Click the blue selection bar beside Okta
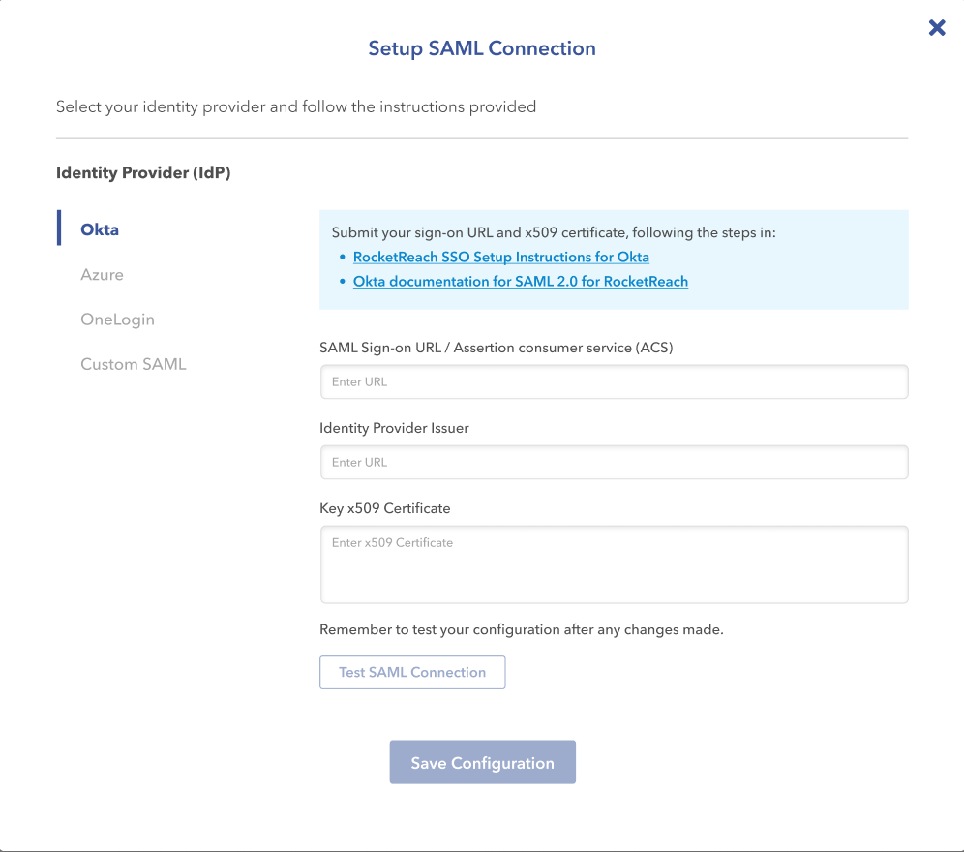The width and height of the screenshot is (964, 852). pos(59,228)
